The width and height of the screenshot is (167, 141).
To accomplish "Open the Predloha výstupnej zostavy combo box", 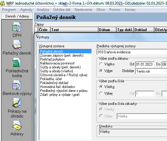I will (x=132, y=52).
